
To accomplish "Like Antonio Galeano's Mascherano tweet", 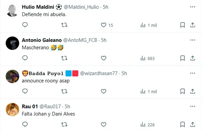I will [x=104, y=58].
